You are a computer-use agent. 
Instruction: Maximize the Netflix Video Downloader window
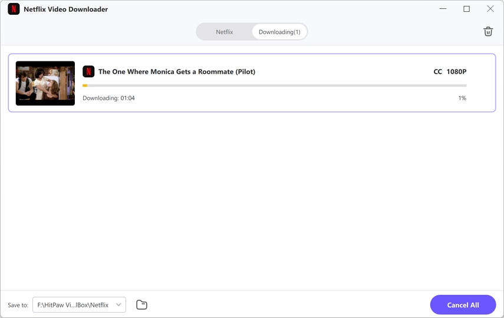(466, 9)
